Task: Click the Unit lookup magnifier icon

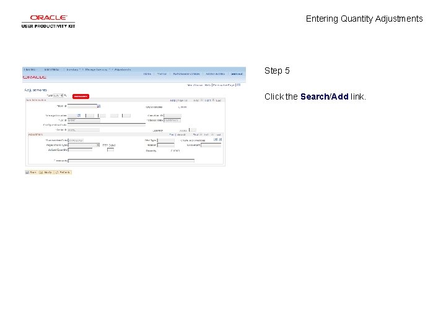Action: [65, 95]
